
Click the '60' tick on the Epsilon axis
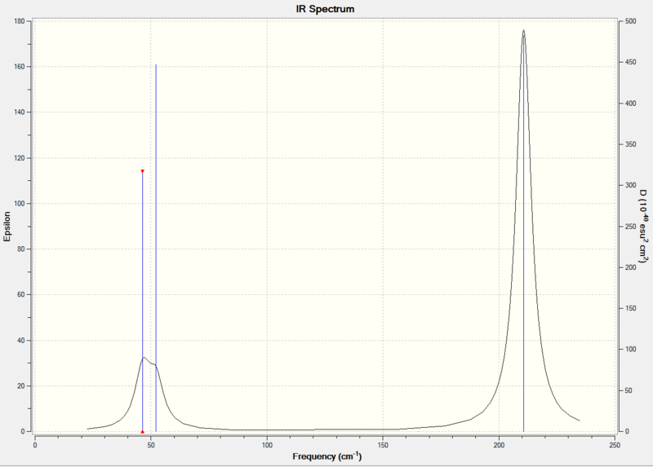21,294
